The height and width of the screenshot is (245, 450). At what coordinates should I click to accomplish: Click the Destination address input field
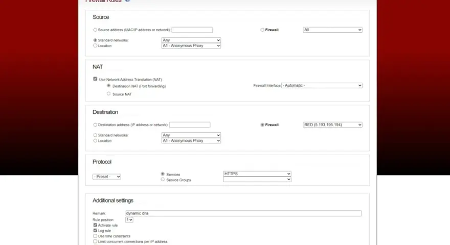[x=189, y=125]
